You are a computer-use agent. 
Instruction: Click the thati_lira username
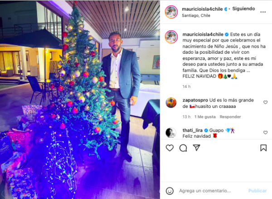click(193, 130)
